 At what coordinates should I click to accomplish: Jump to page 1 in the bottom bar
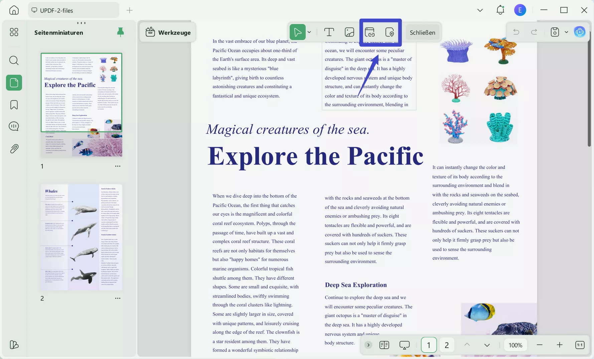pos(429,345)
